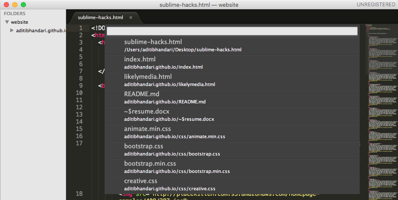Open bootstrap.min.css from the list
The height and width of the screenshot is (200, 398).
point(232,168)
